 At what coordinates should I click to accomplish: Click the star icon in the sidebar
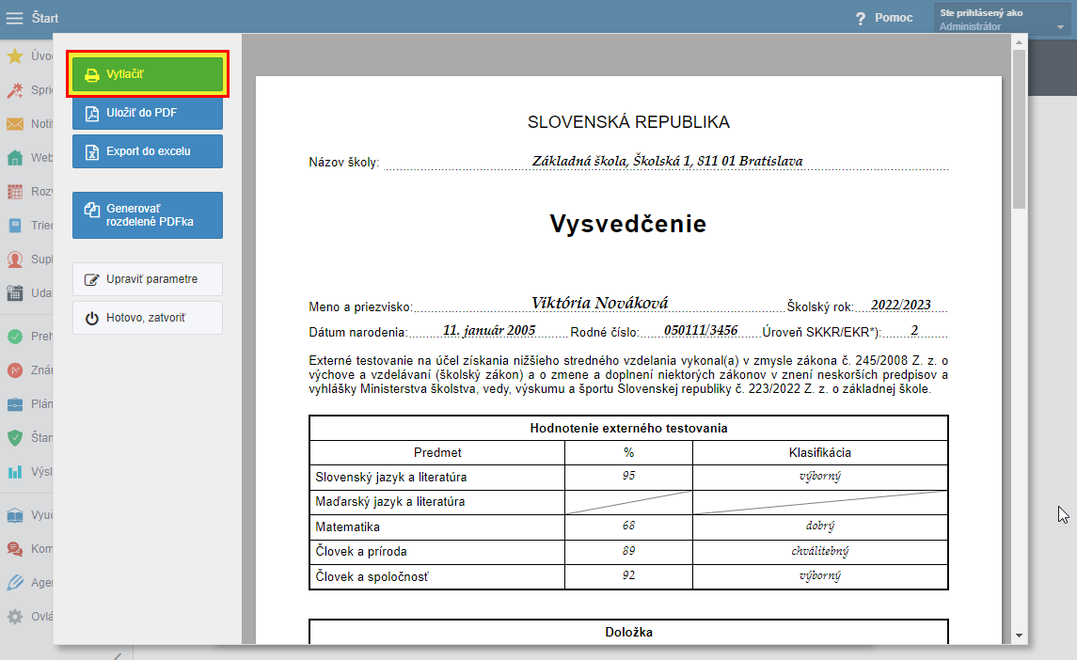click(x=14, y=55)
